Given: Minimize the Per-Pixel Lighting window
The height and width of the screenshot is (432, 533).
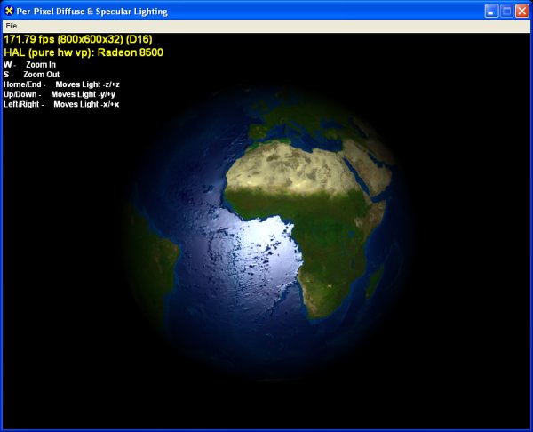Looking at the screenshot, I should pyautogui.click(x=491, y=11).
